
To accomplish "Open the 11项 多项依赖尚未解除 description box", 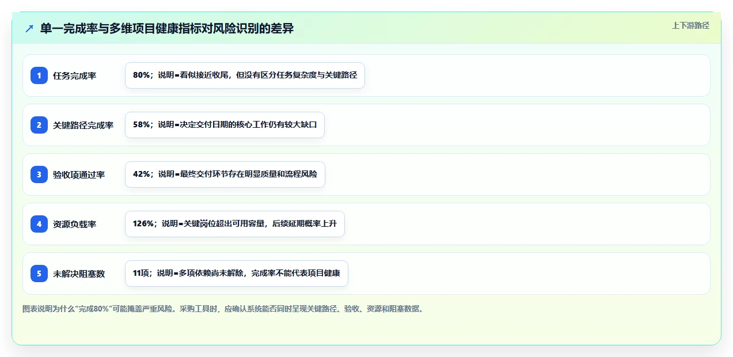I will pos(236,274).
